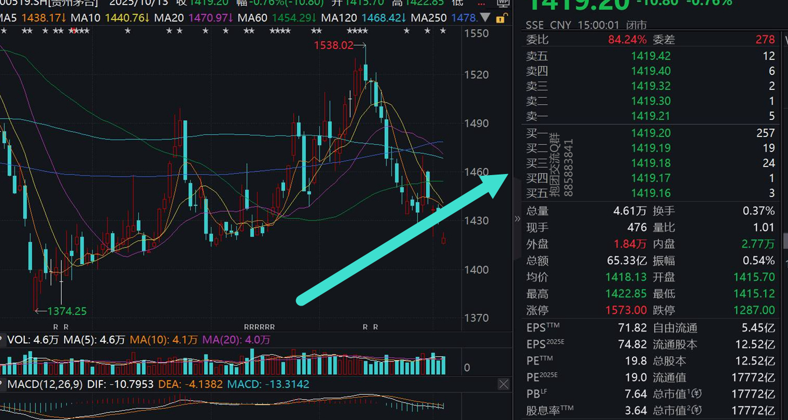The height and width of the screenshot is (420, 788).
Task: Click the MA(20): 4.0万 volume average
Action: (236, 340)
